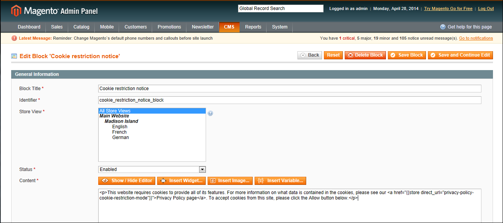Open the Catalog menu

[81, 27]
